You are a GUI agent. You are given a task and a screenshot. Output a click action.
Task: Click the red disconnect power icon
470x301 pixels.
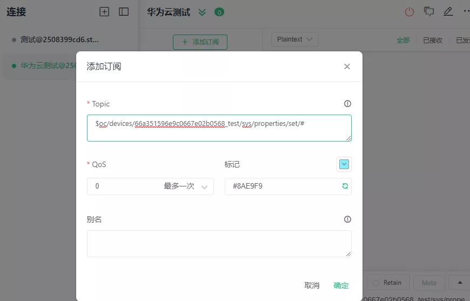point(409,11)
